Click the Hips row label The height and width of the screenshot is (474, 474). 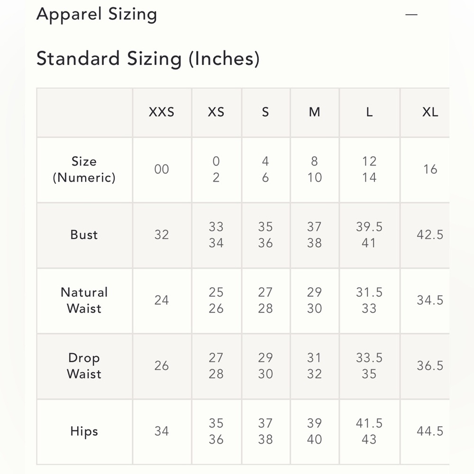coord(84,431)
